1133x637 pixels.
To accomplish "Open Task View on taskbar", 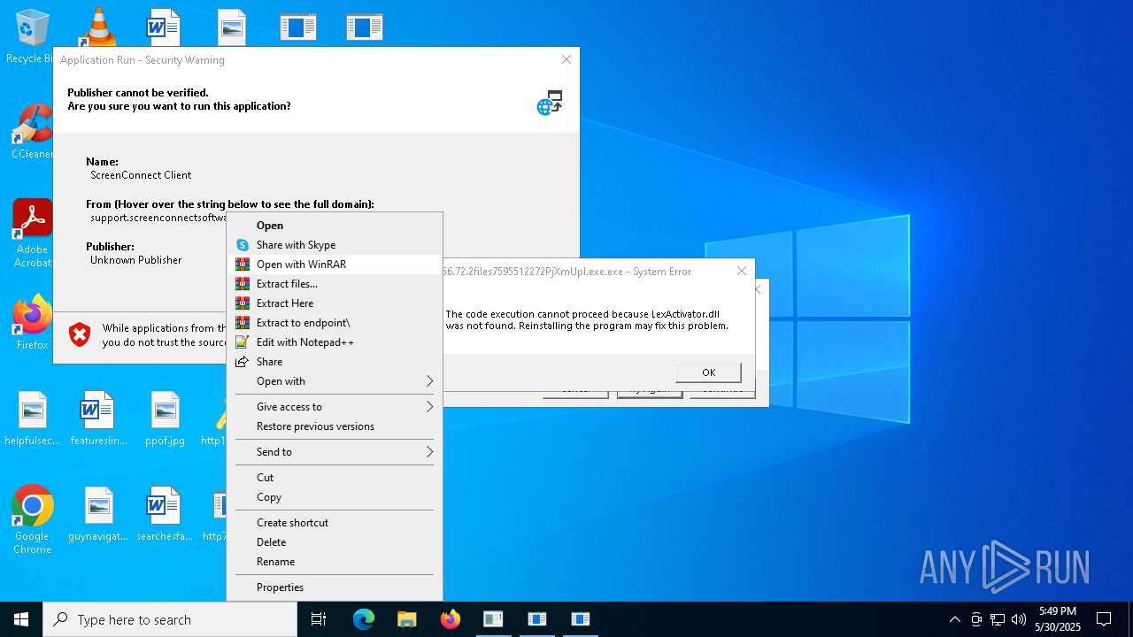I will pyautogui.click(x=319, y=619).
